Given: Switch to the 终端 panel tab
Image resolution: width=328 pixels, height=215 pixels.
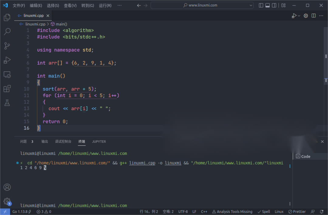Looking at the screenshot, I should 82,142.
